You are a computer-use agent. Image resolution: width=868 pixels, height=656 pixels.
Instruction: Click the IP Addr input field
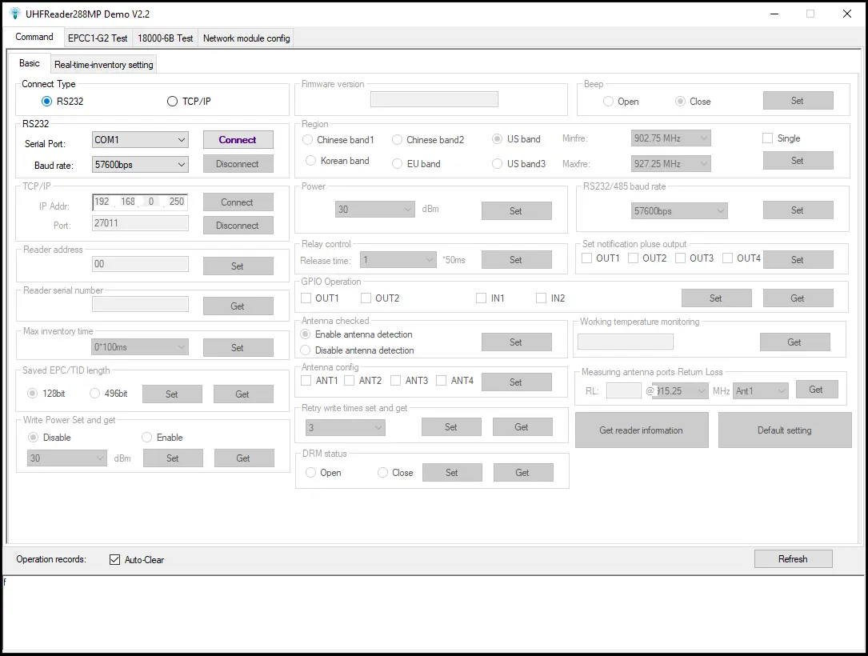click(x=141, y=202)
